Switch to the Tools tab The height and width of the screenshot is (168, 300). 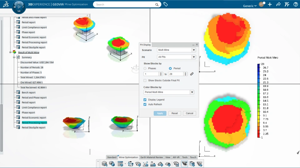(185, 157)
